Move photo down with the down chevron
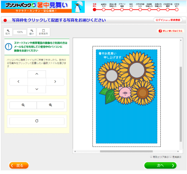 [37, 89]
